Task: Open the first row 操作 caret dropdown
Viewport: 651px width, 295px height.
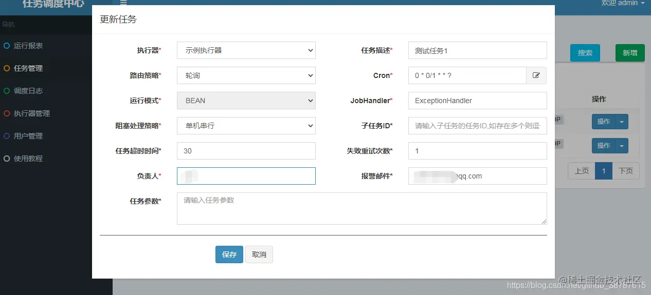Action: tap(622, 122)
